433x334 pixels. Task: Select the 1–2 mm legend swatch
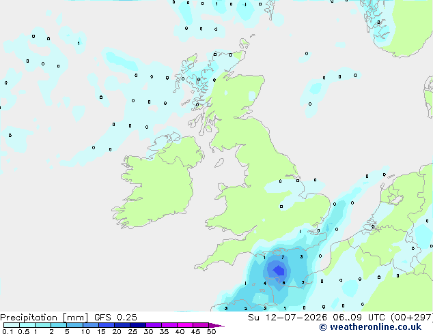(x=43, y=325)
